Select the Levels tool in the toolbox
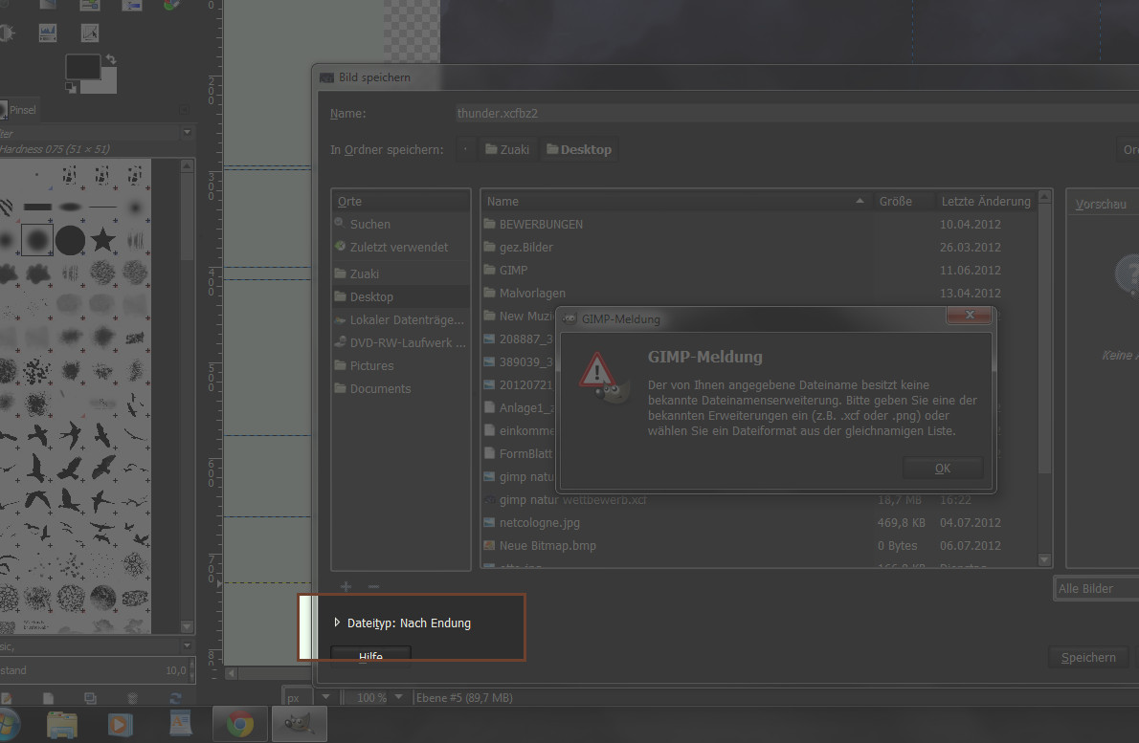The image size is (1139, 743). tap(48, 33)
